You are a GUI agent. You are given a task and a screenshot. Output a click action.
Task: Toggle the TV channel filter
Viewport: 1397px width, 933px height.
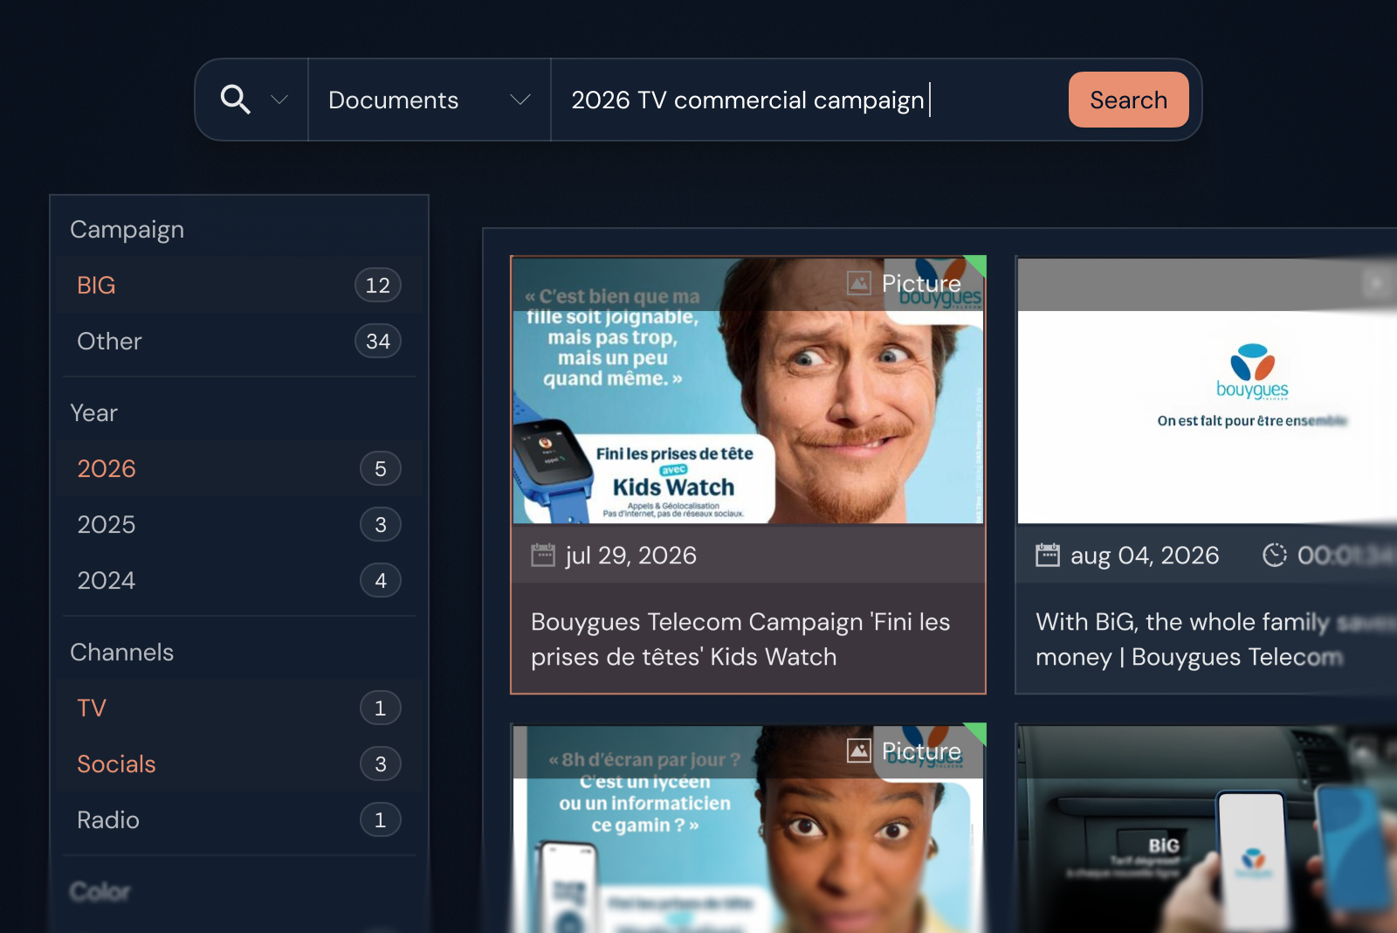237,708
